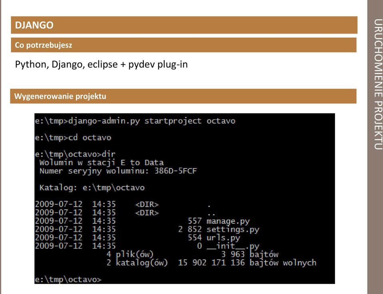Click the final 'e:\tmp\octavo>' prompt
The width and height of the screenshot is (383, 294).
pos(68,279)
